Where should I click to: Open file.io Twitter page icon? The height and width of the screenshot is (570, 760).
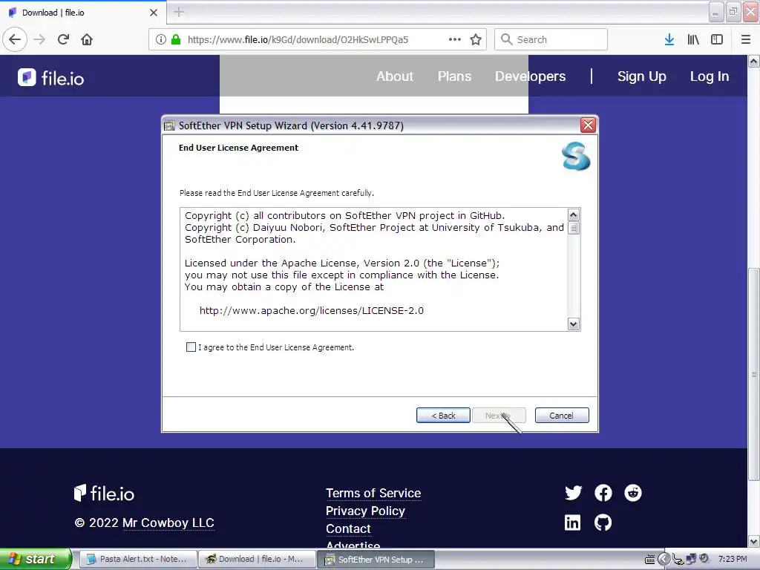[574, 493]
